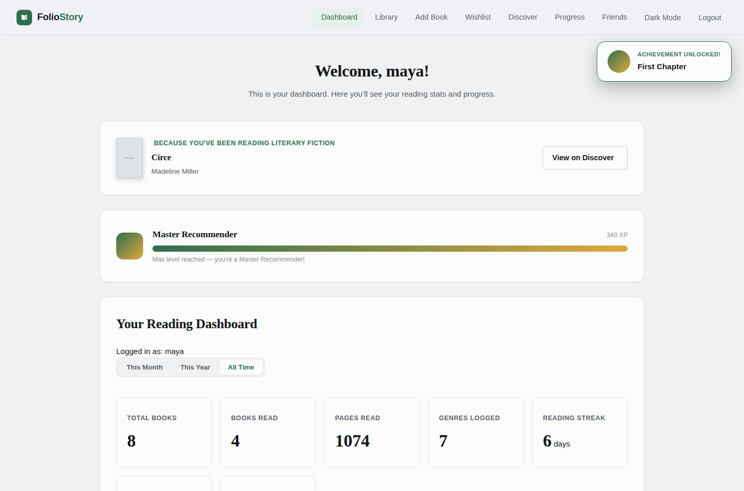The image size is (744, 491).
Task: Go to the Library page
Action: tap(386, 17)
